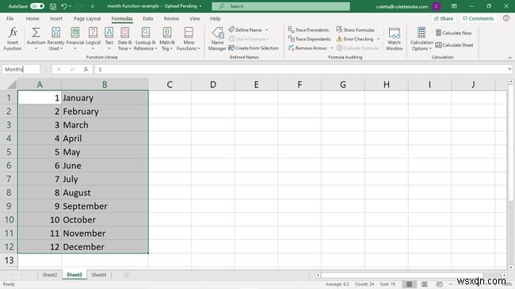This screenshot has height=289, width=515.
Task: Open More Functions menu
Action: point(189,39)
